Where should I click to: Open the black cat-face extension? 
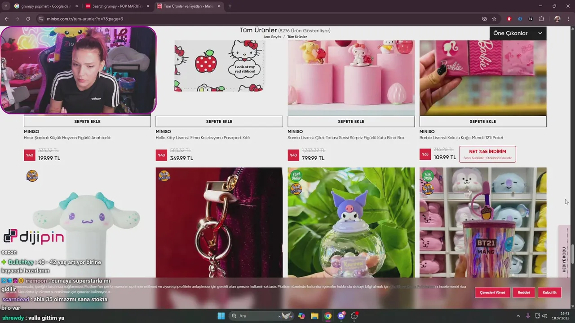tap(531, 19)
